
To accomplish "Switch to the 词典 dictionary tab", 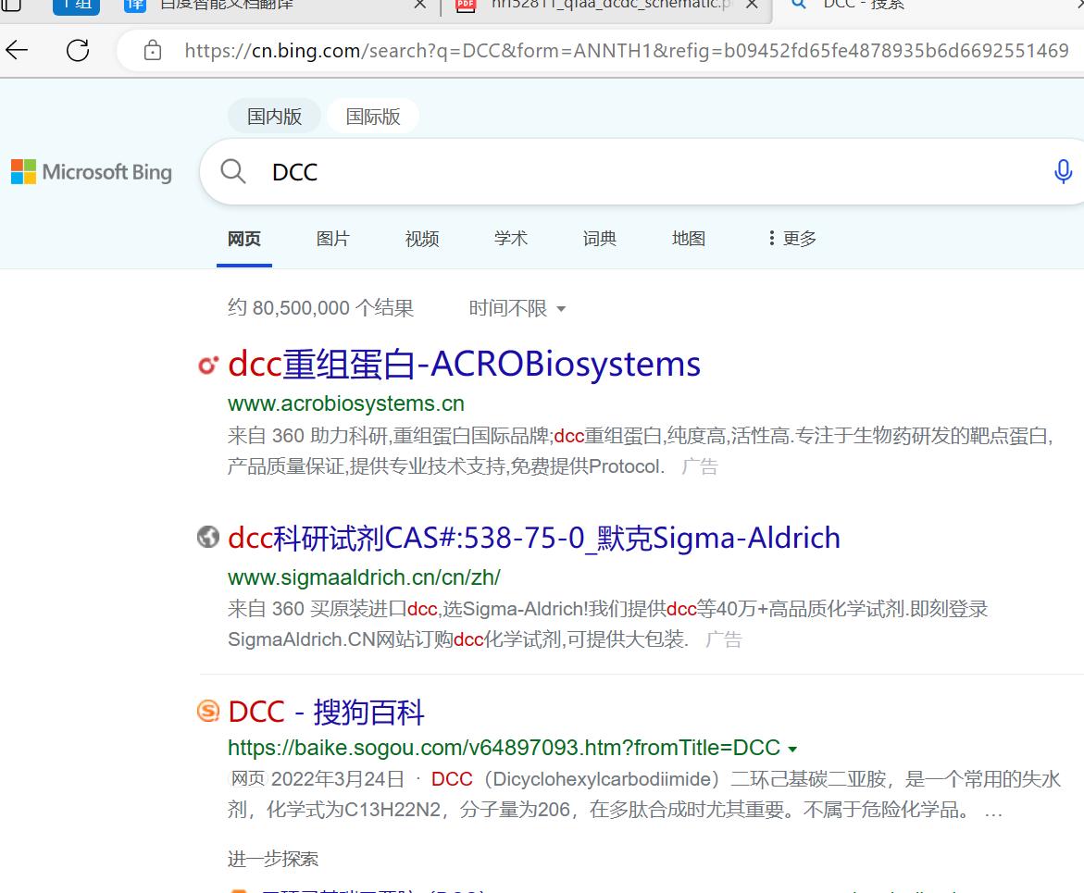I will [599, 239].
